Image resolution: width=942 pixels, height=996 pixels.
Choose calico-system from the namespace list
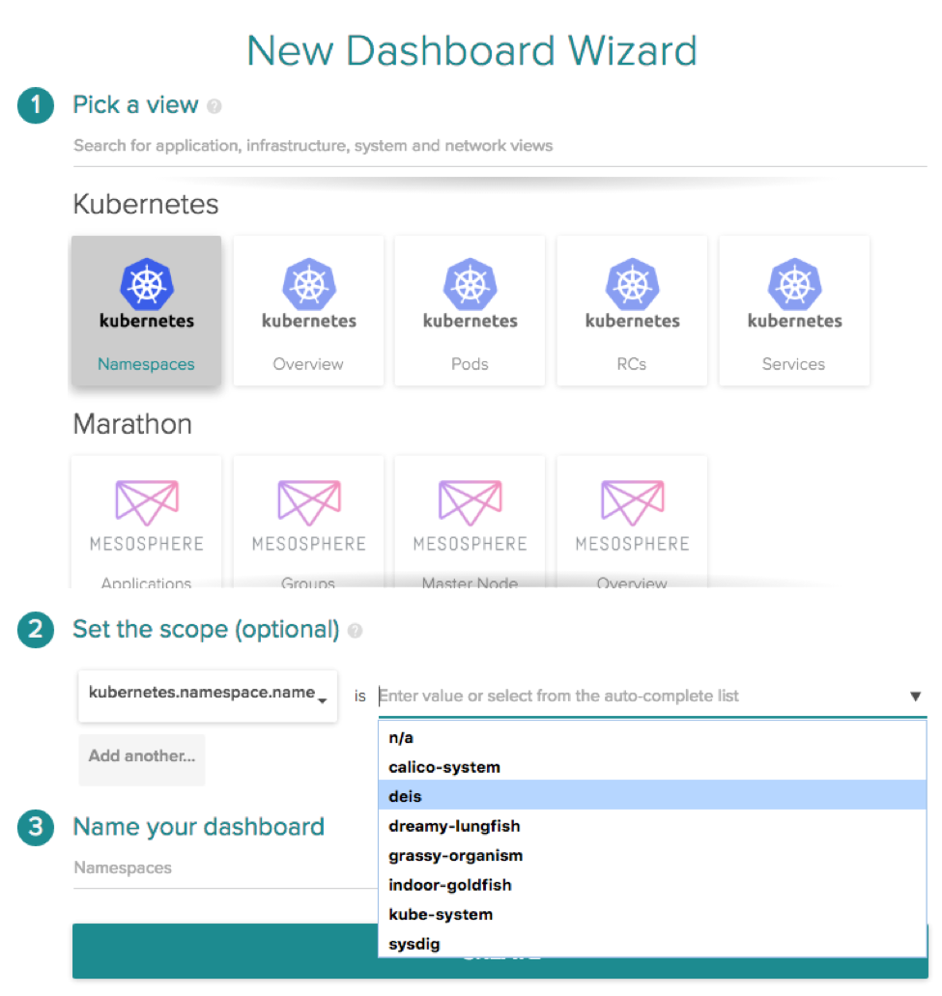click(x=652, y=767)
